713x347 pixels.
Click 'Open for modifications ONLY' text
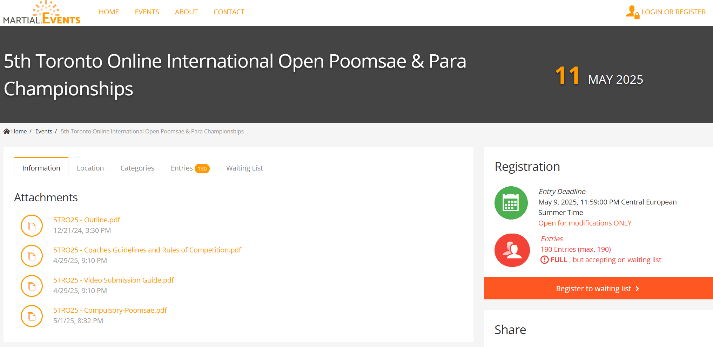coord(585,223)
